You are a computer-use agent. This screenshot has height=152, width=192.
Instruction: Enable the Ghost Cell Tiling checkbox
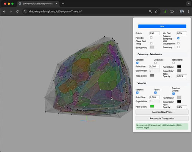[x=151, y=43]
